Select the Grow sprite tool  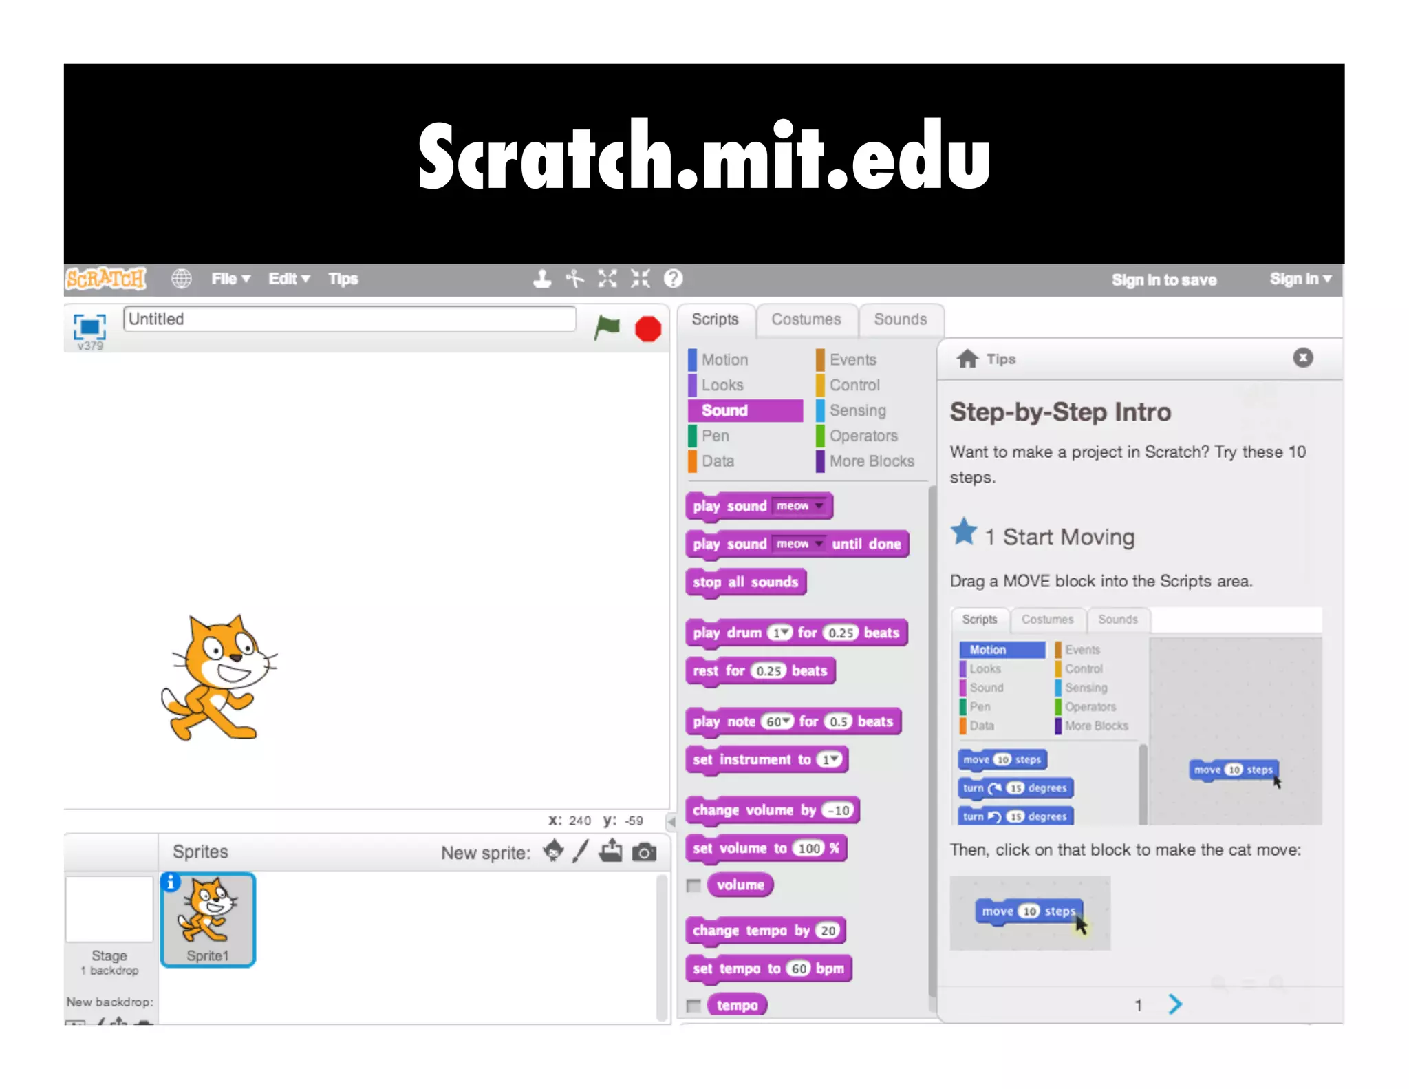click(x=607, y=279)
